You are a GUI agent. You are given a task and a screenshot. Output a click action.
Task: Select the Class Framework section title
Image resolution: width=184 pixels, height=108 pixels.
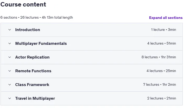[32, 85]
